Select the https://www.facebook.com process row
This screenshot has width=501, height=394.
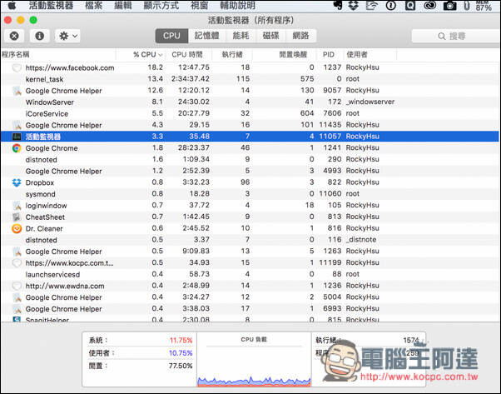250,67
